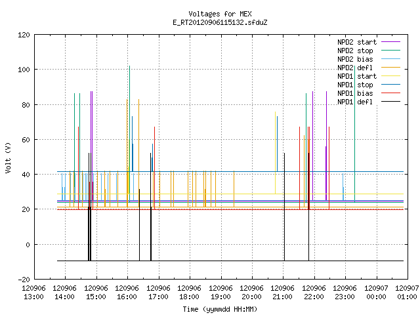Click the black NPD1 defl legend line sample
Image resolution: width=420 pixels, height=315 pixels.
click(390, 102)
